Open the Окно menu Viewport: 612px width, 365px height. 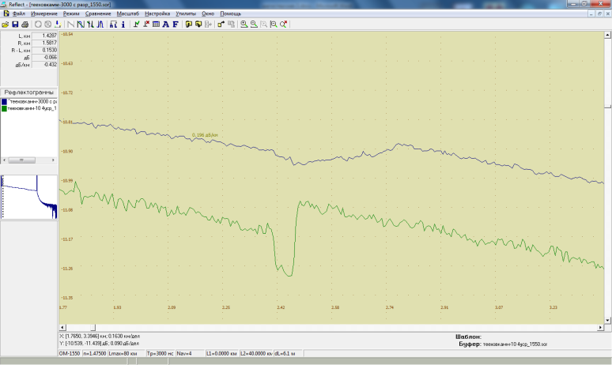click(208, 13)
